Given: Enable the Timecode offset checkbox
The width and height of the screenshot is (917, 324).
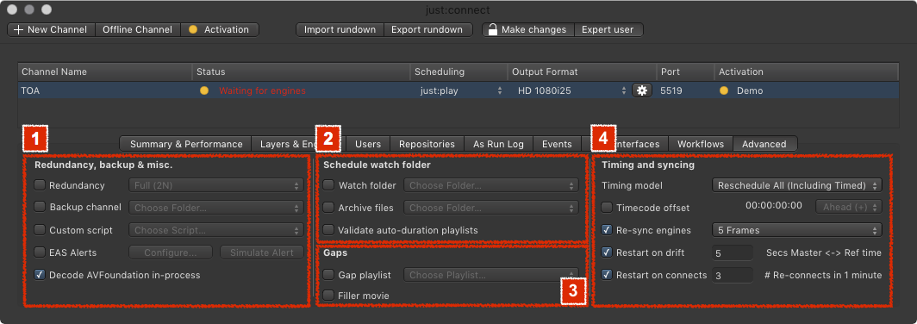Looking at the screenshot, I should 607,207.
